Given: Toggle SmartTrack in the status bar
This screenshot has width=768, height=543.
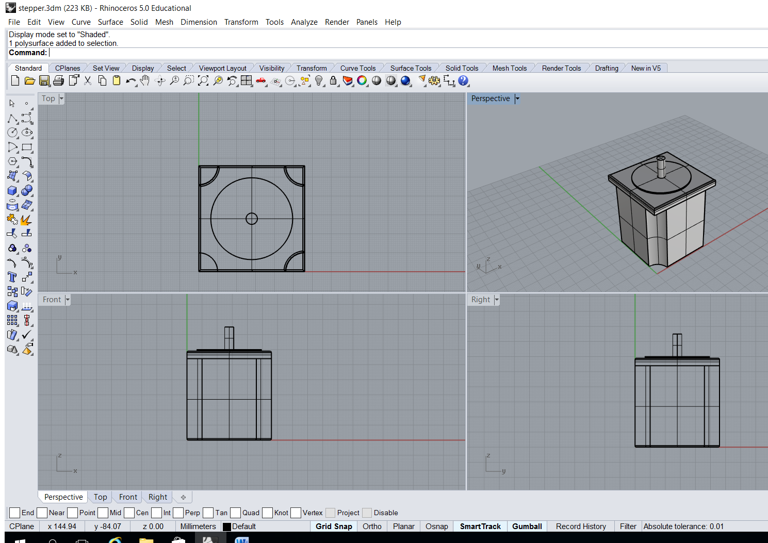Looking at the screenshot, I should [x=480, y=526].
